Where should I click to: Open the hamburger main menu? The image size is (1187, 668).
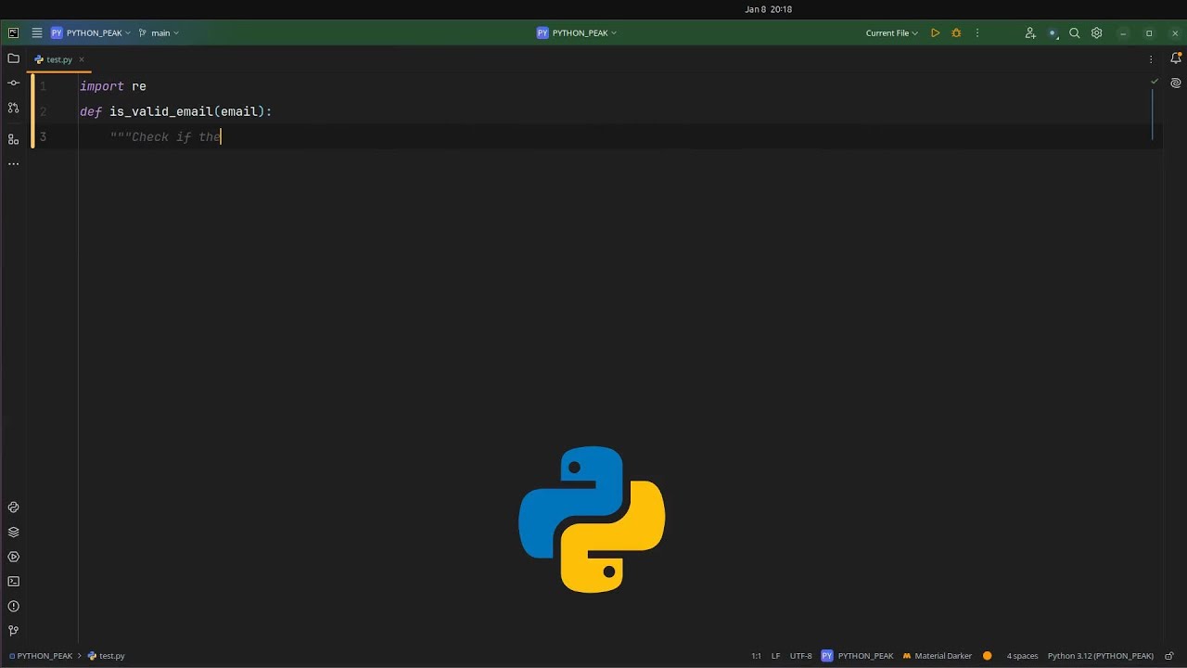(x=37, y=32)
